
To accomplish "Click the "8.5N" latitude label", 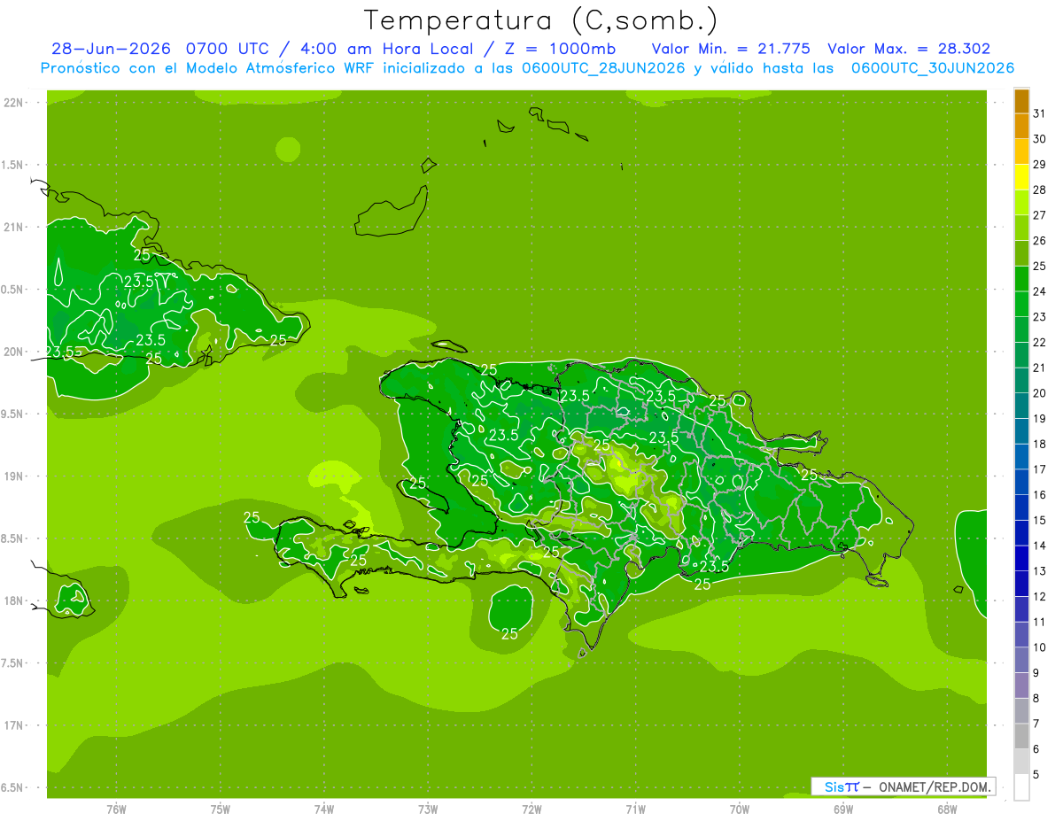I will point(12,538).
